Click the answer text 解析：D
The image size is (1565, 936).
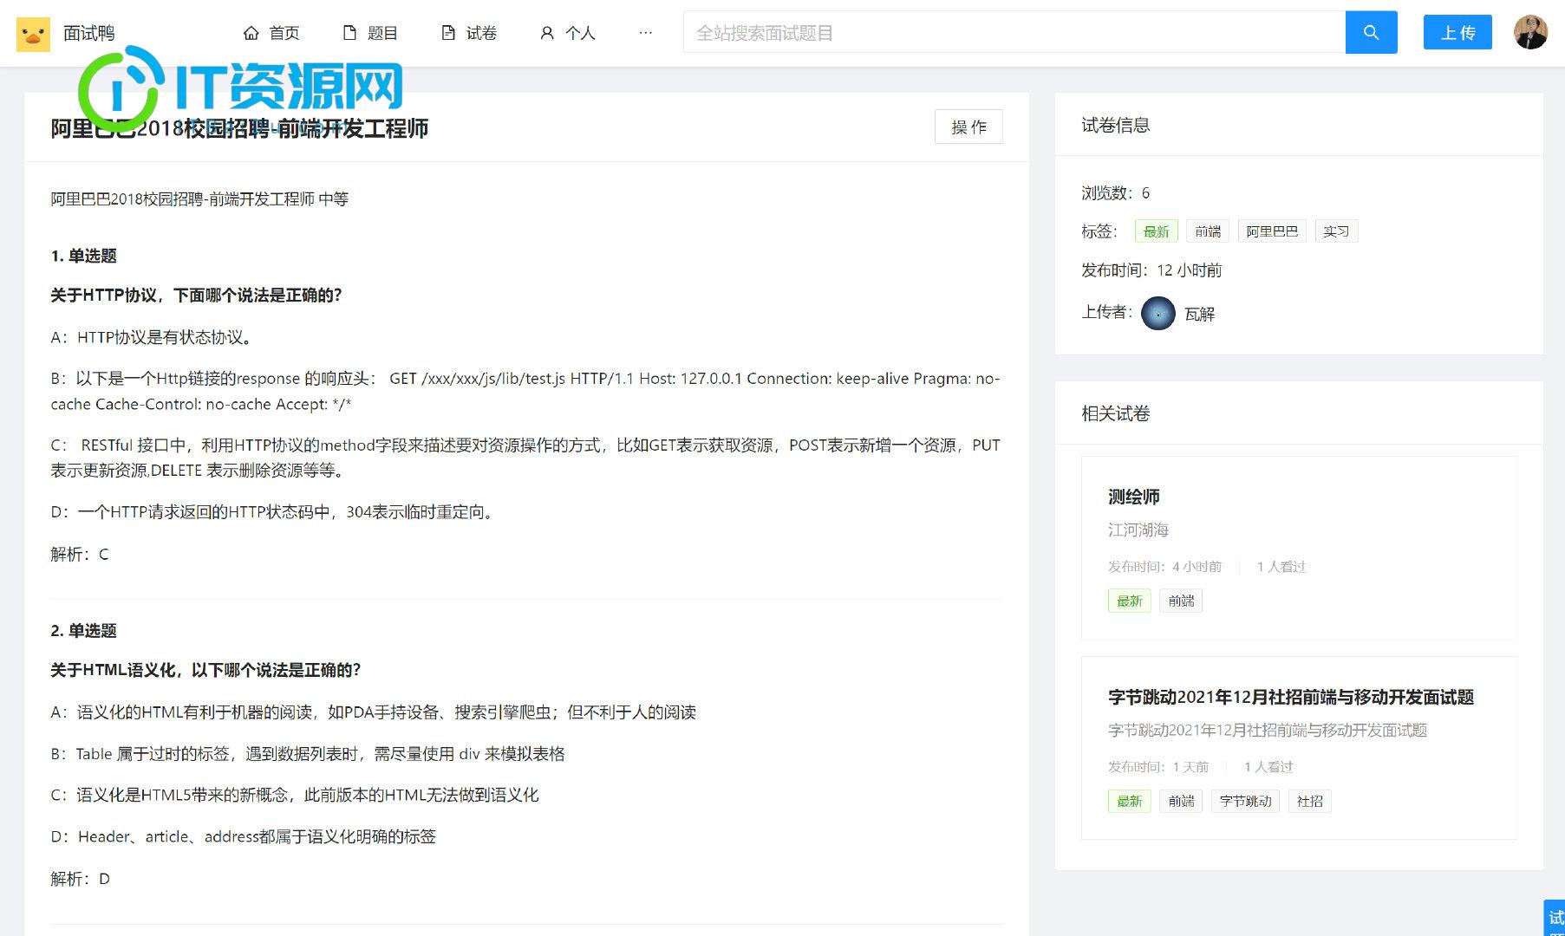tap(80, 879)
